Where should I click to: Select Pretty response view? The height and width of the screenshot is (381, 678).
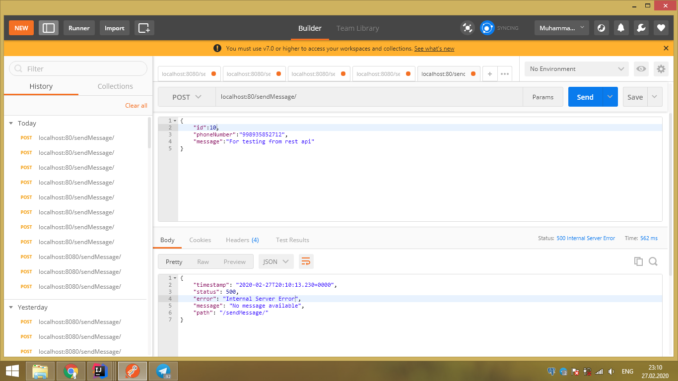point(174,261)
